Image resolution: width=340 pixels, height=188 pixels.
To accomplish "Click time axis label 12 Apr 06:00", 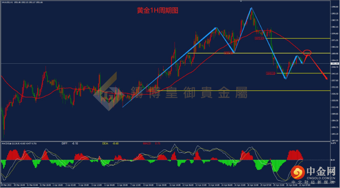I will point(188,185).
